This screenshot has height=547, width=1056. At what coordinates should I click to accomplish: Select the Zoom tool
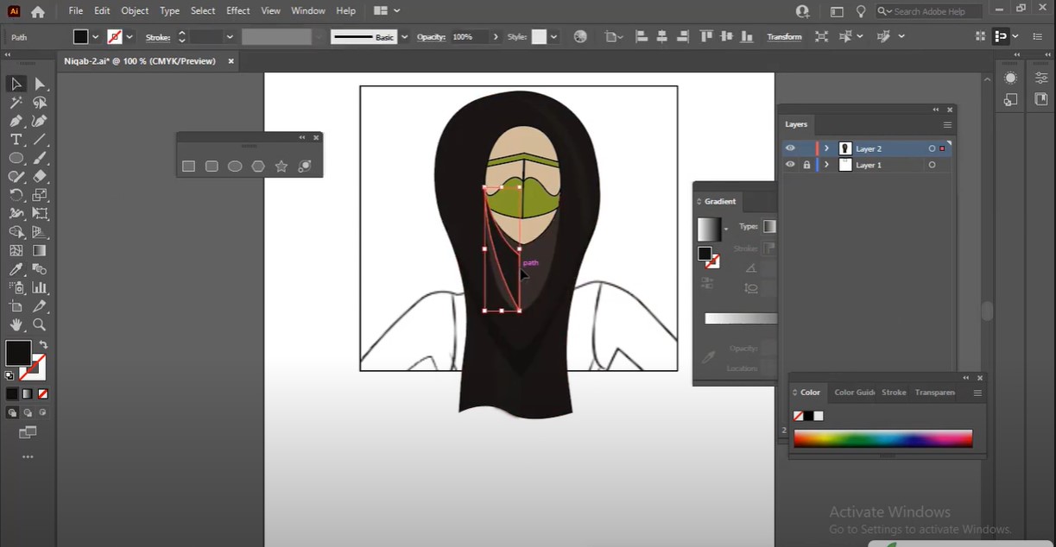[x=40, y=325]
